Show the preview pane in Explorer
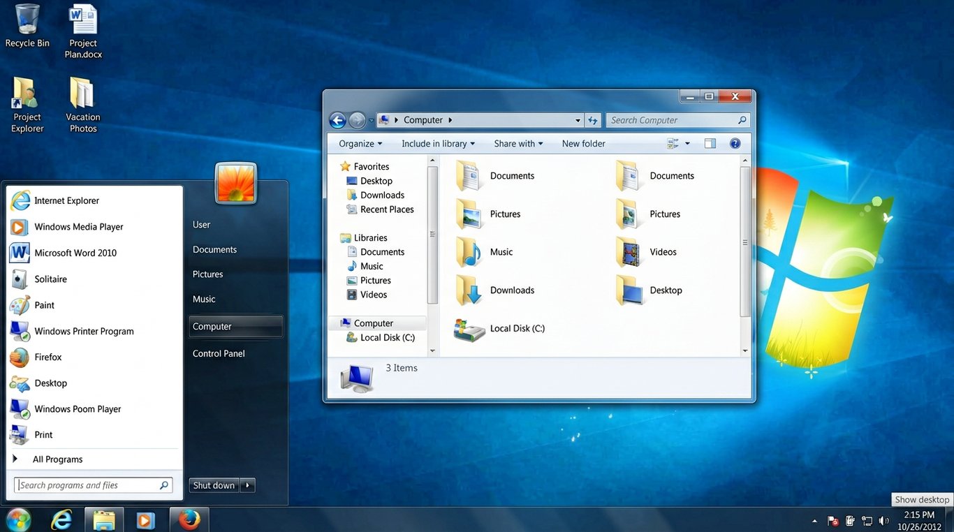Screen dimensions: 954x532 tap(710, 143)
